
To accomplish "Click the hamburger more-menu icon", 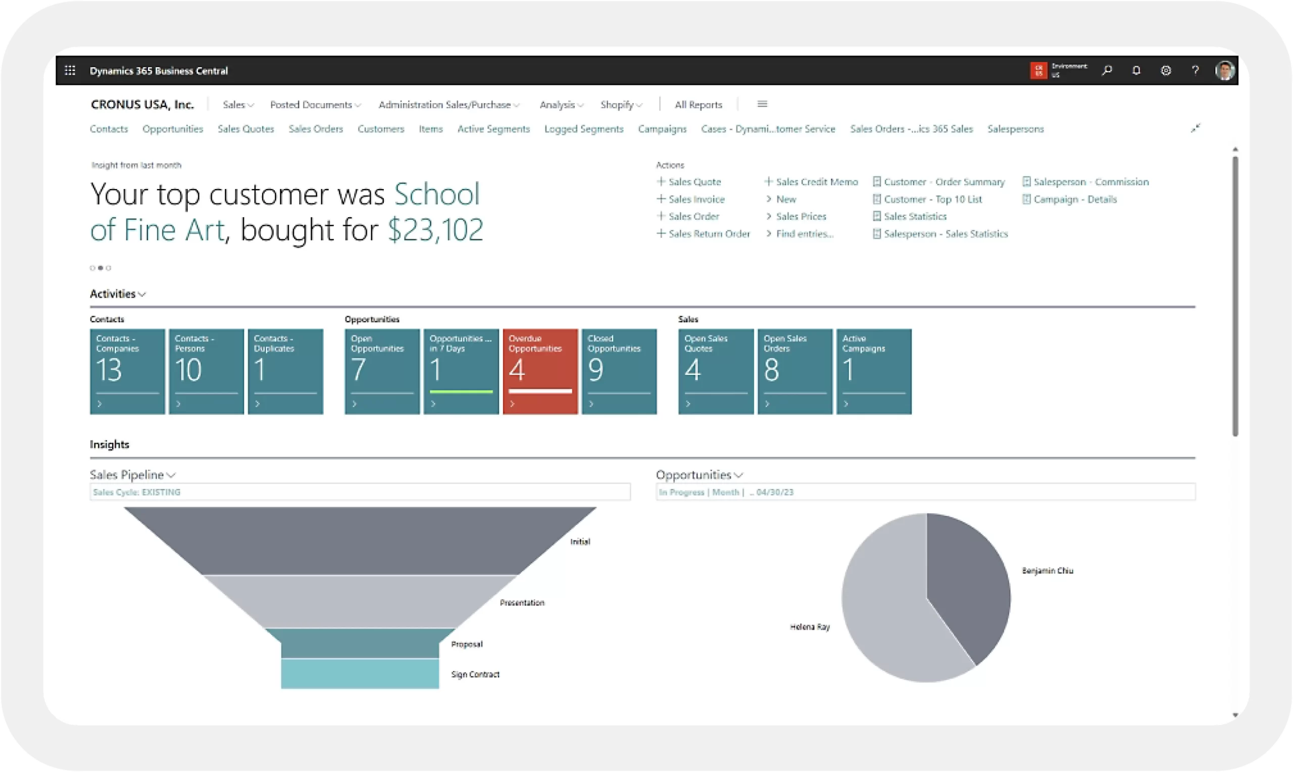I will tap(762, 104).
